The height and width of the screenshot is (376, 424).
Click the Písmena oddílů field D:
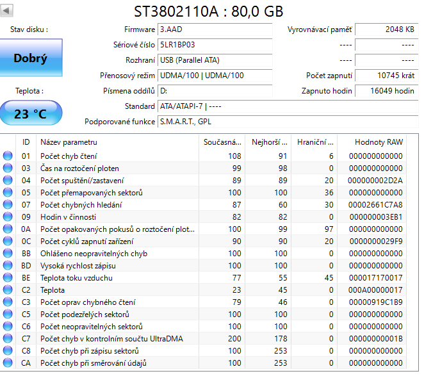point(215,91)
